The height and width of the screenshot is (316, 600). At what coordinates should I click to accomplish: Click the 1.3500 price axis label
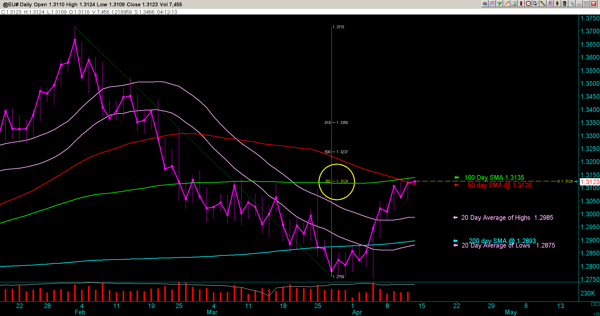coord(590,84)
